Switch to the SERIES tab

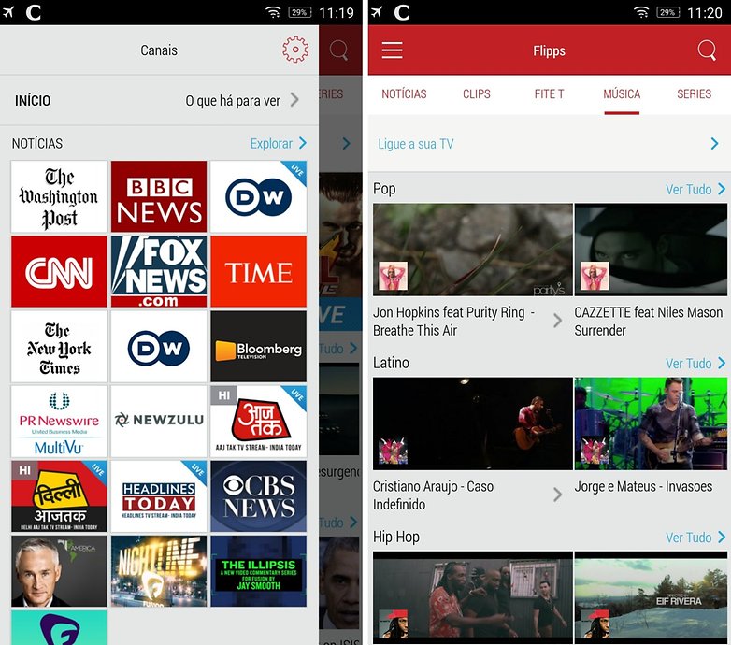pos(695,94)
